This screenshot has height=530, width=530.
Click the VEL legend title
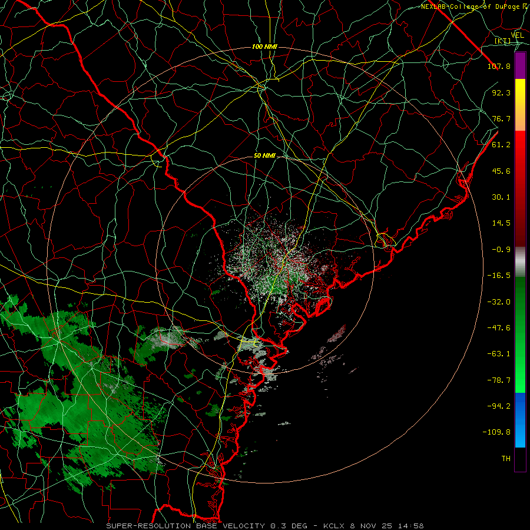click(517, 35)
